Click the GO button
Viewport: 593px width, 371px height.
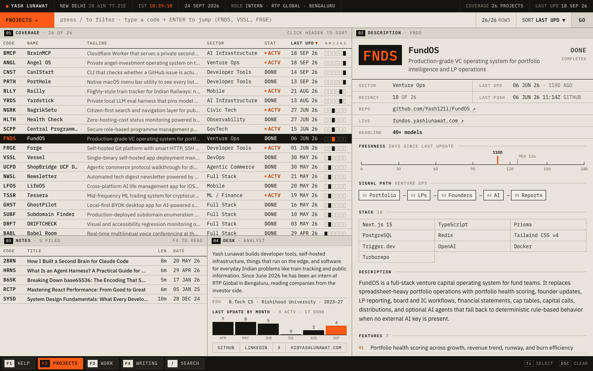(582, 20)
